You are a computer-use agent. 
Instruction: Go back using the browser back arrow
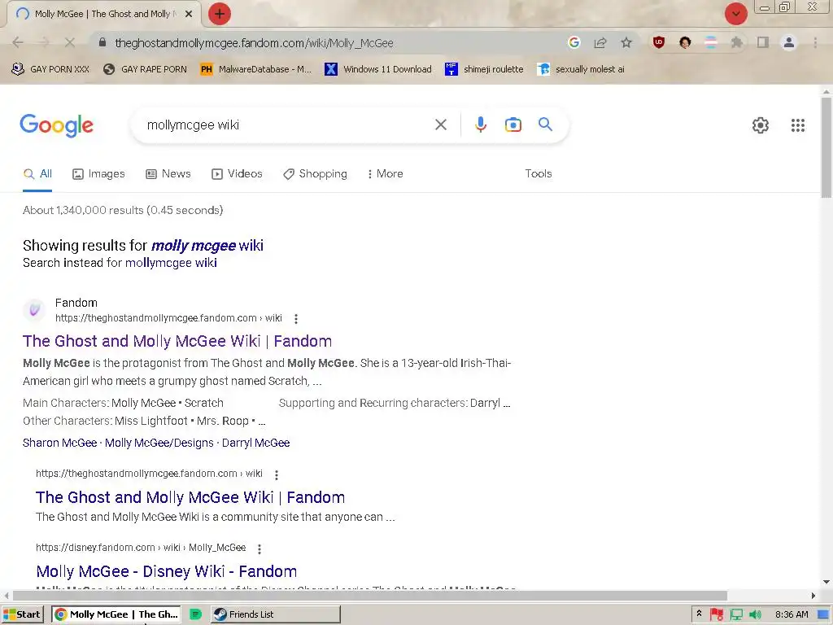point(18,42)
